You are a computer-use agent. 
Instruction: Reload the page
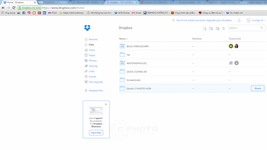point(14,8)
